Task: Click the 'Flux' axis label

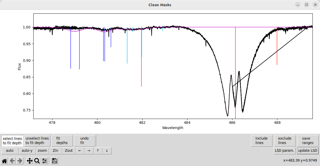Action: 19,66
